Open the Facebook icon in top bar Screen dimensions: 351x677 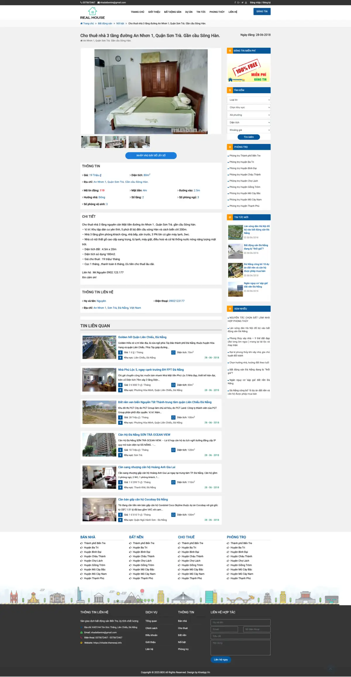[x=235, y=3]
